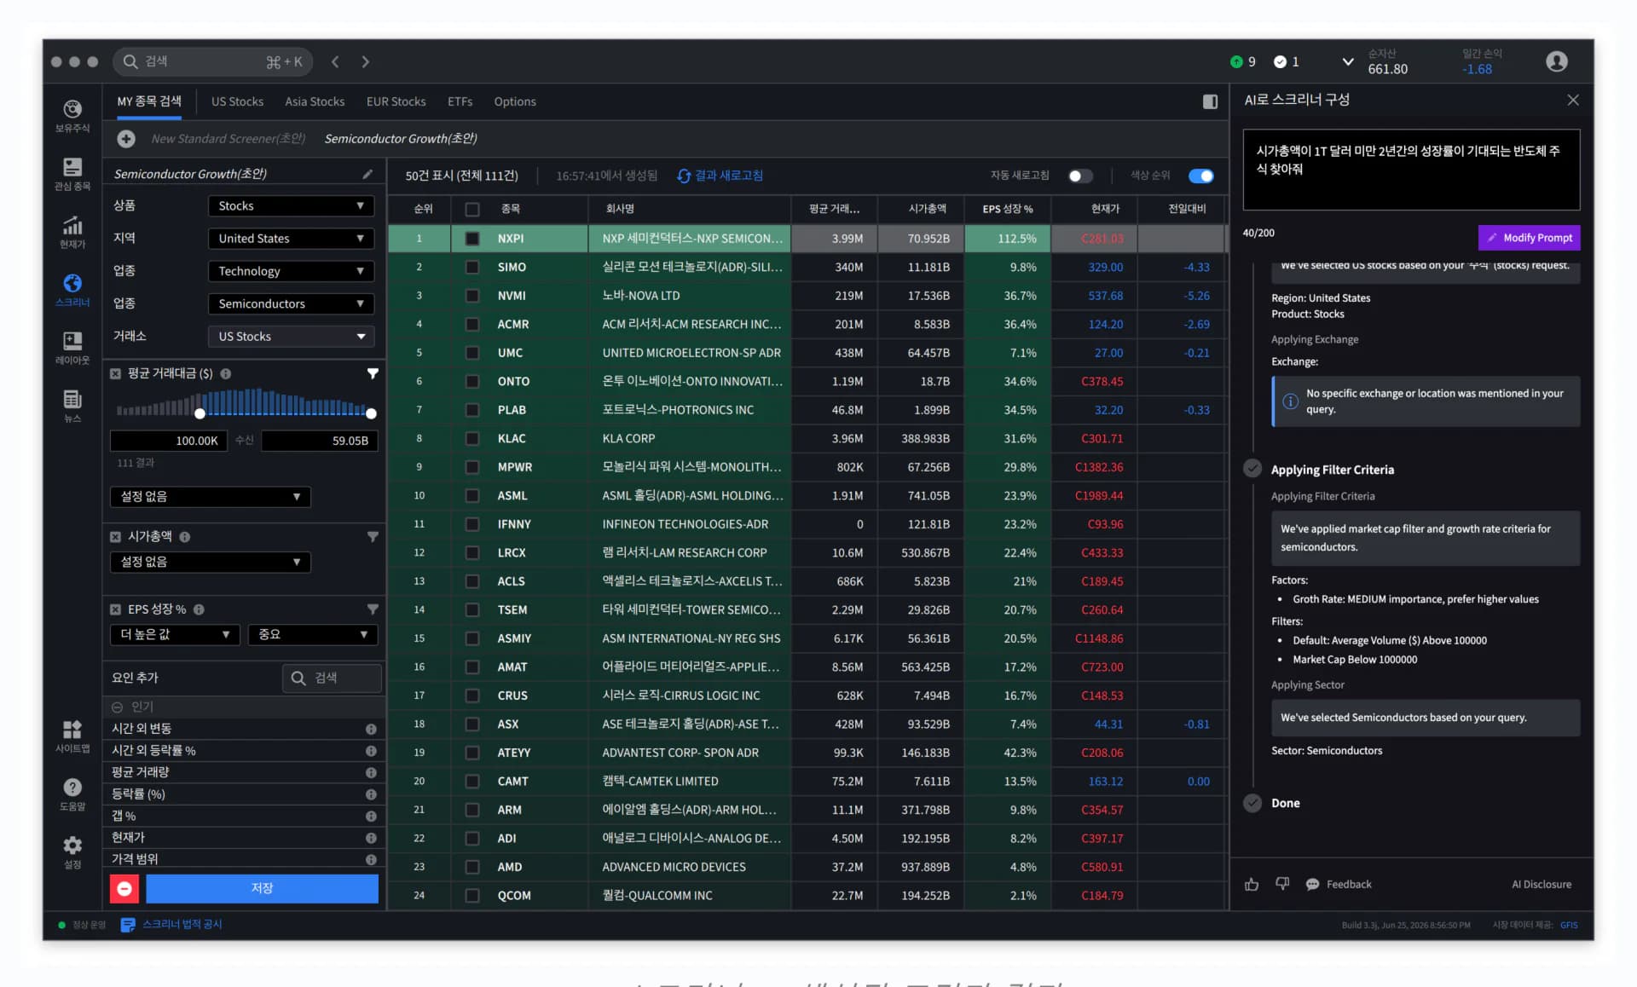Viewport: 1637px width, 987px height.
Task: Open the 중요 importance dropdown
Action: click(313, 634)
